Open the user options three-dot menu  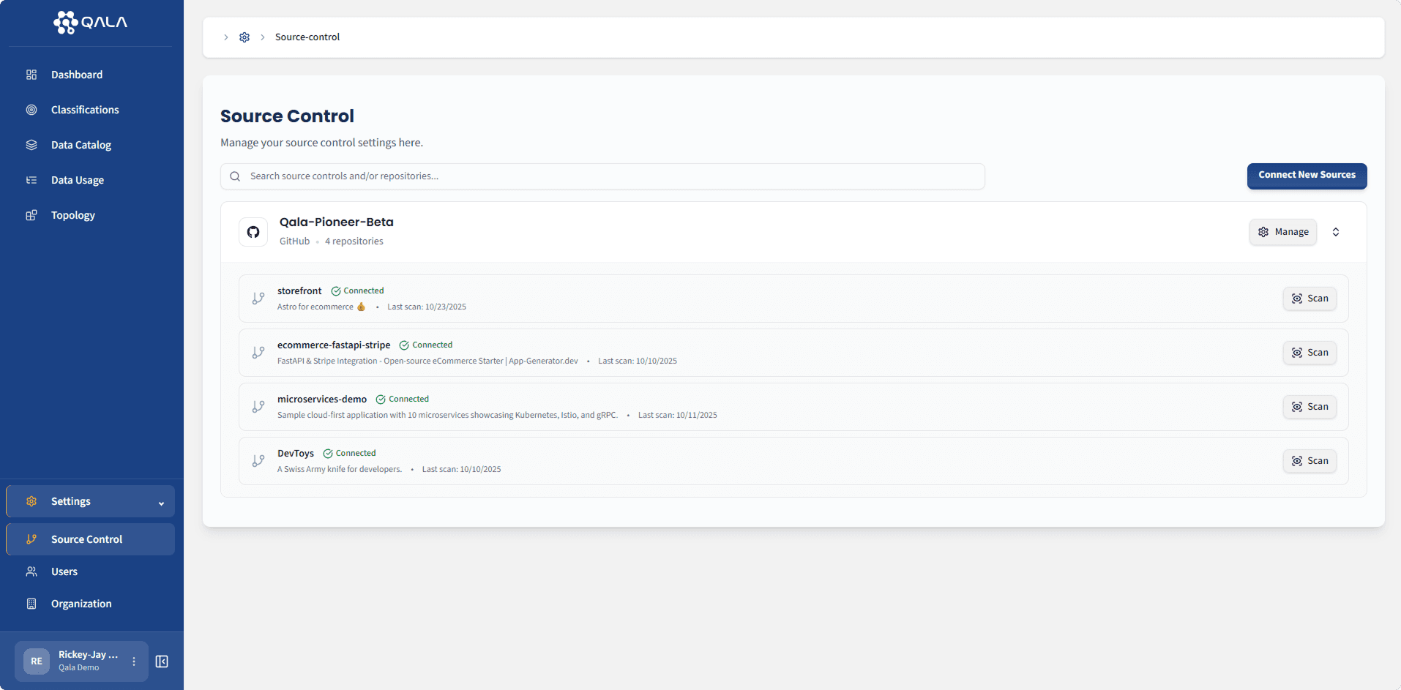pos(133,661)
